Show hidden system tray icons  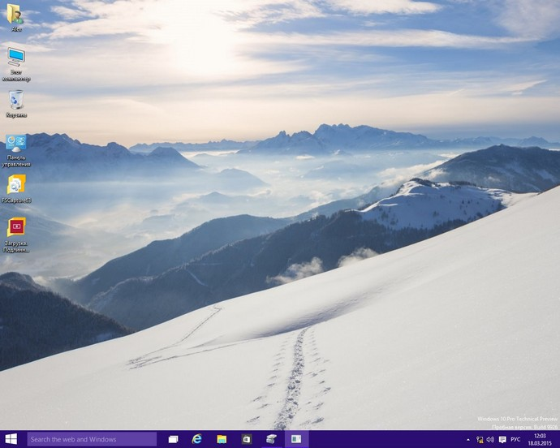[468, 439]
